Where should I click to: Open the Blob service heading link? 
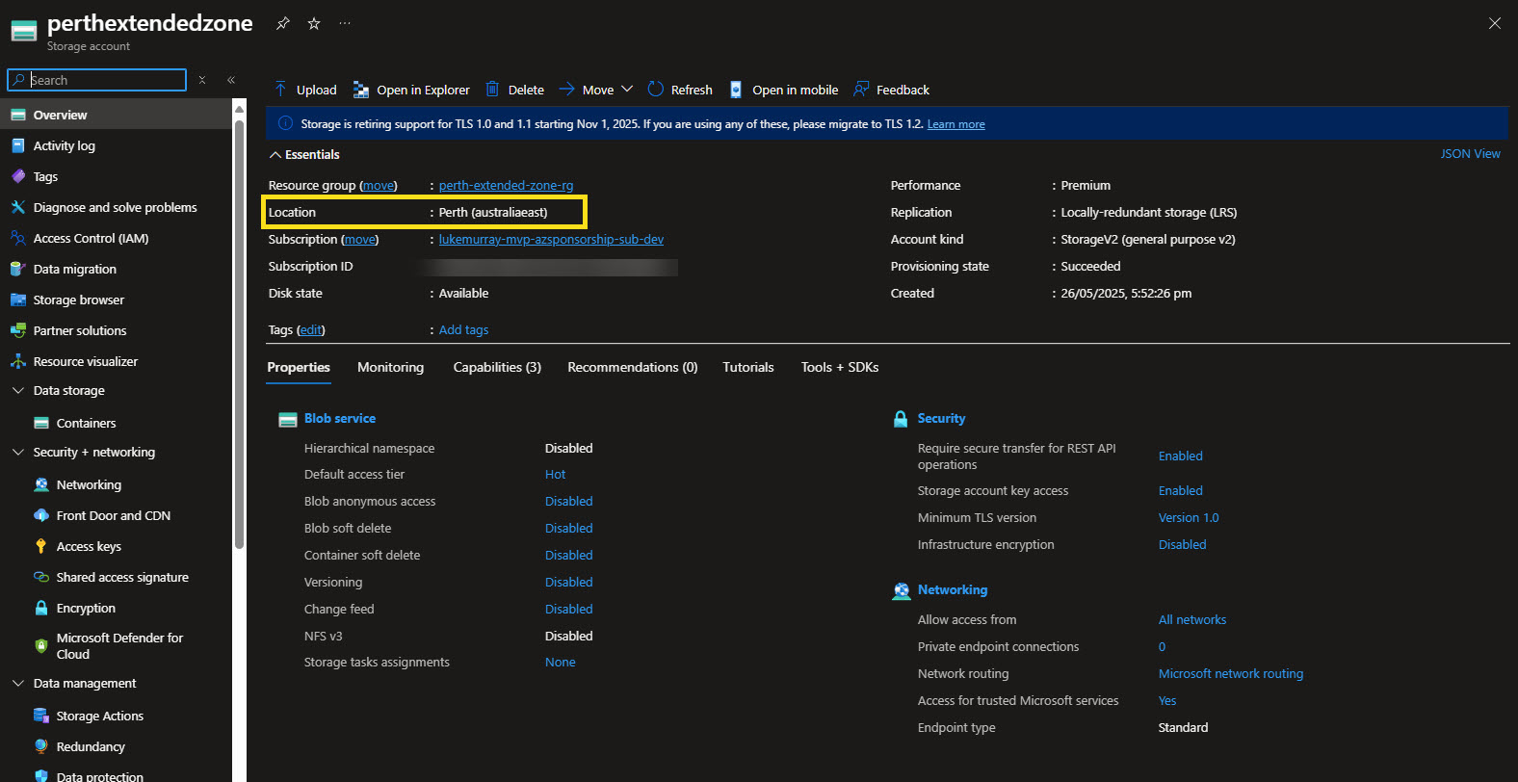point(340,418)
